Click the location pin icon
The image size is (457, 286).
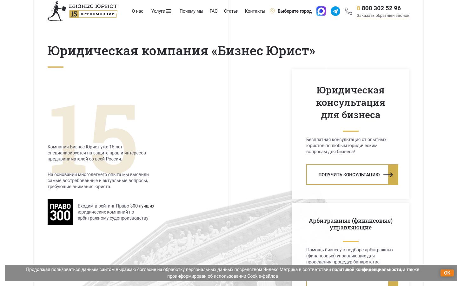tap(272, 11)
